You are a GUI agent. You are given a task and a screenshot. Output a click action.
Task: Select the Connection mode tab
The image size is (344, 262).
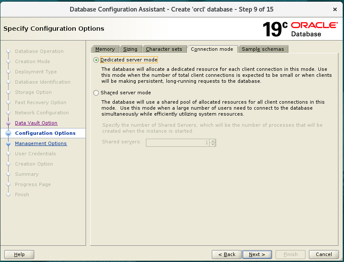pyautogui.click(x=212, y=49)
